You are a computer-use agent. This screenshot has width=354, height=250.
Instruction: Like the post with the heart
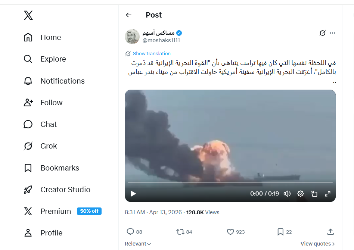(x=231, y=232)
